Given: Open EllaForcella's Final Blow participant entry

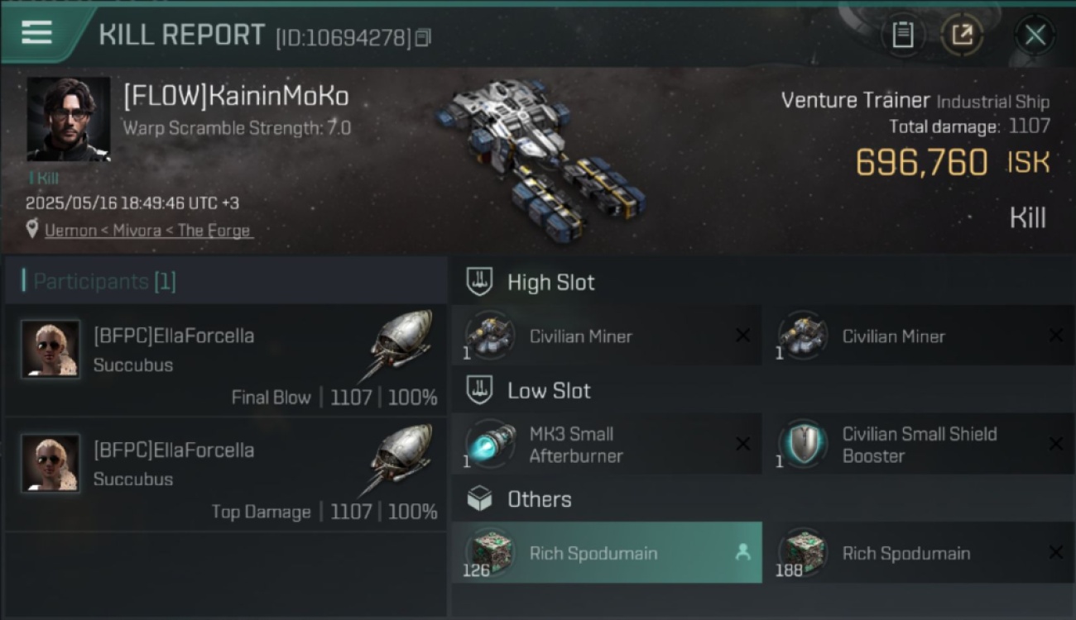Looking at the screenshot, I should (225, 360).
